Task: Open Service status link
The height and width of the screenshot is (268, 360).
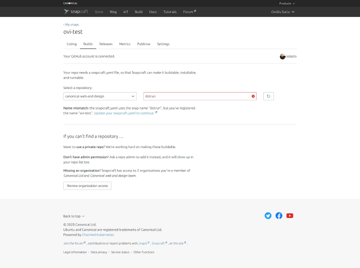Action: 120,252
